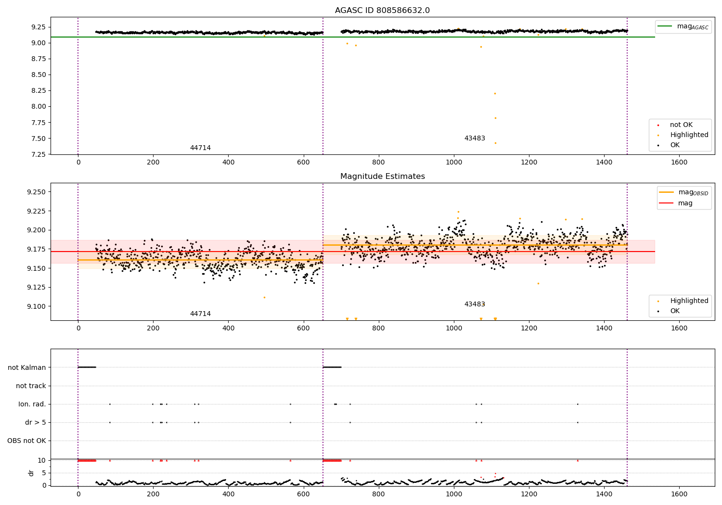
Task: Click the 'Ion. rad.' row label
Action: [32, 404]
